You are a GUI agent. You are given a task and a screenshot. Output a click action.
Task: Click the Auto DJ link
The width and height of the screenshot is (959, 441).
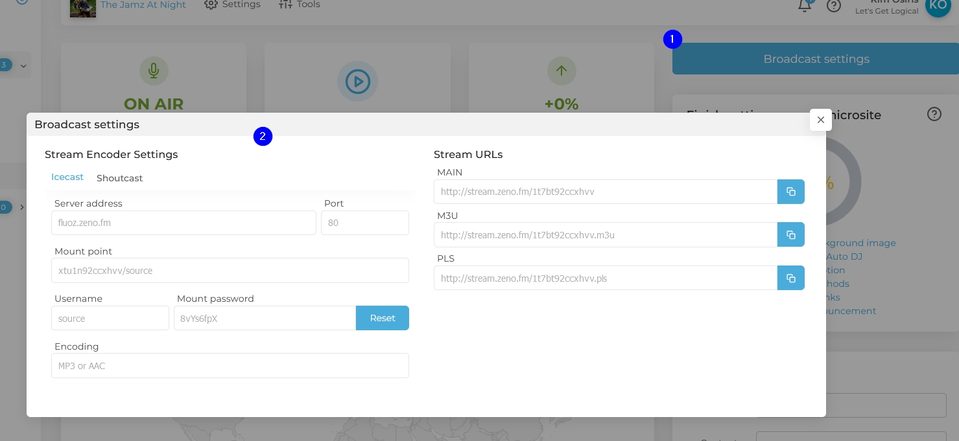click(x=844, y=256)
